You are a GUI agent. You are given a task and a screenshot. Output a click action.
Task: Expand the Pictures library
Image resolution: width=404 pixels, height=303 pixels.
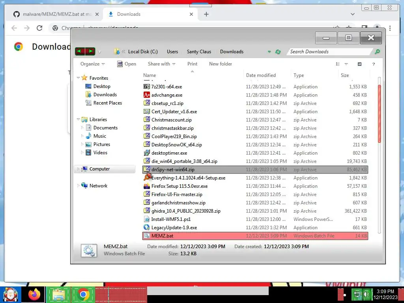click(x=82, y=144)
